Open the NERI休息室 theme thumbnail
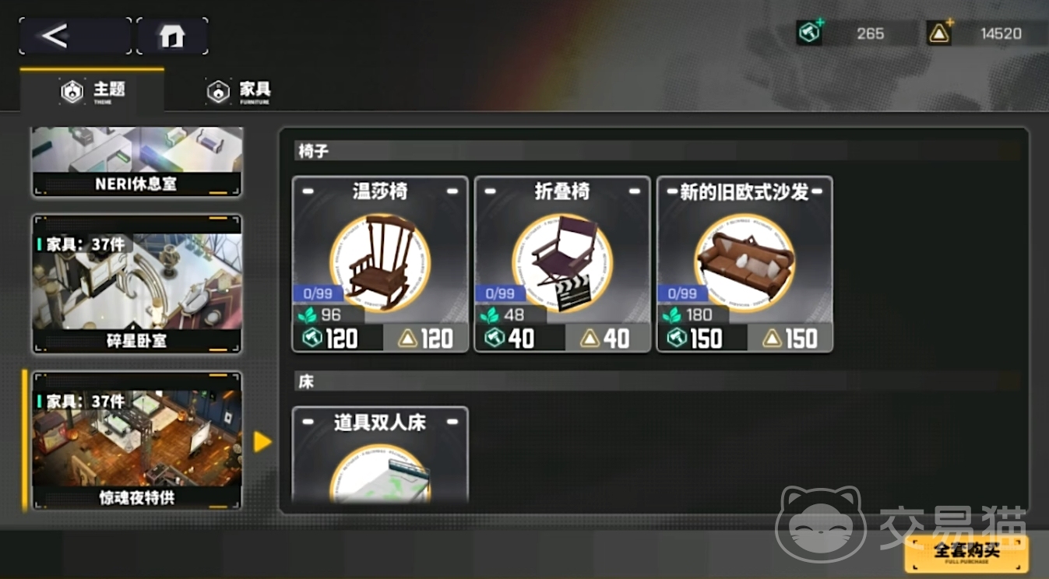 point(136,162)
